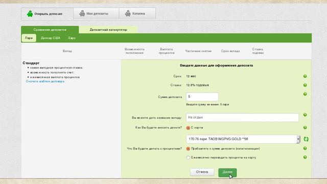Screen dimensions: 327x184
Task: Refresh the card list with green arrows
Action: point(306,139)
